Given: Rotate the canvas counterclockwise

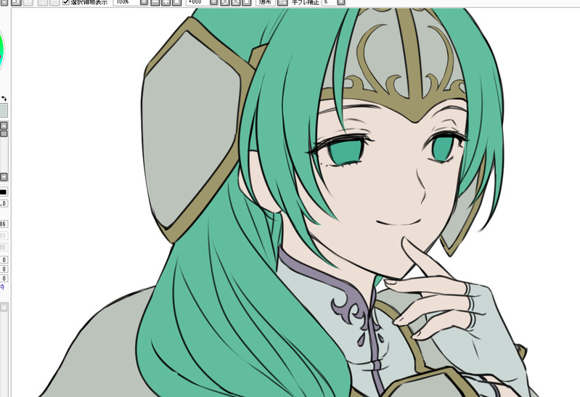Looking at the screenshot, I should [x=225, y=2].
